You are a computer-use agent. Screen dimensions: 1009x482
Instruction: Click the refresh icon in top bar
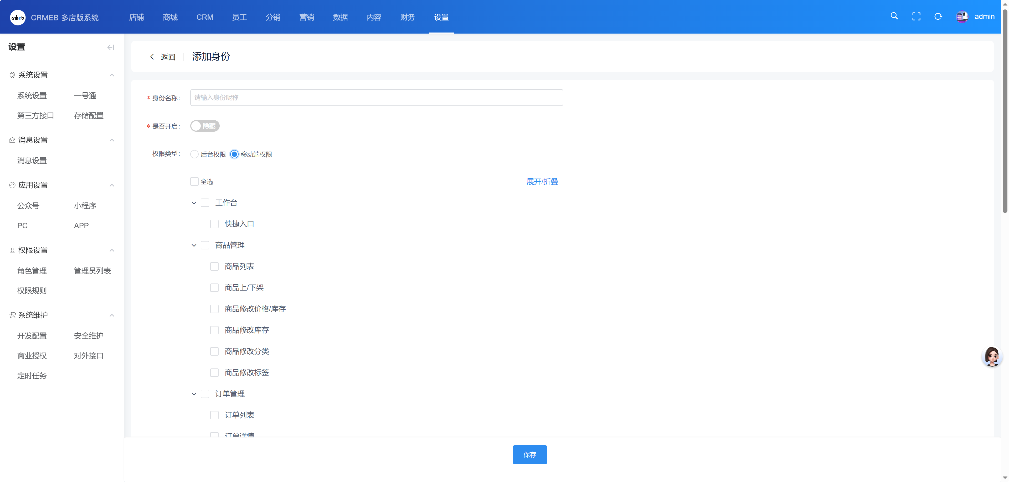pyautogui.click(x=938, y=17)
